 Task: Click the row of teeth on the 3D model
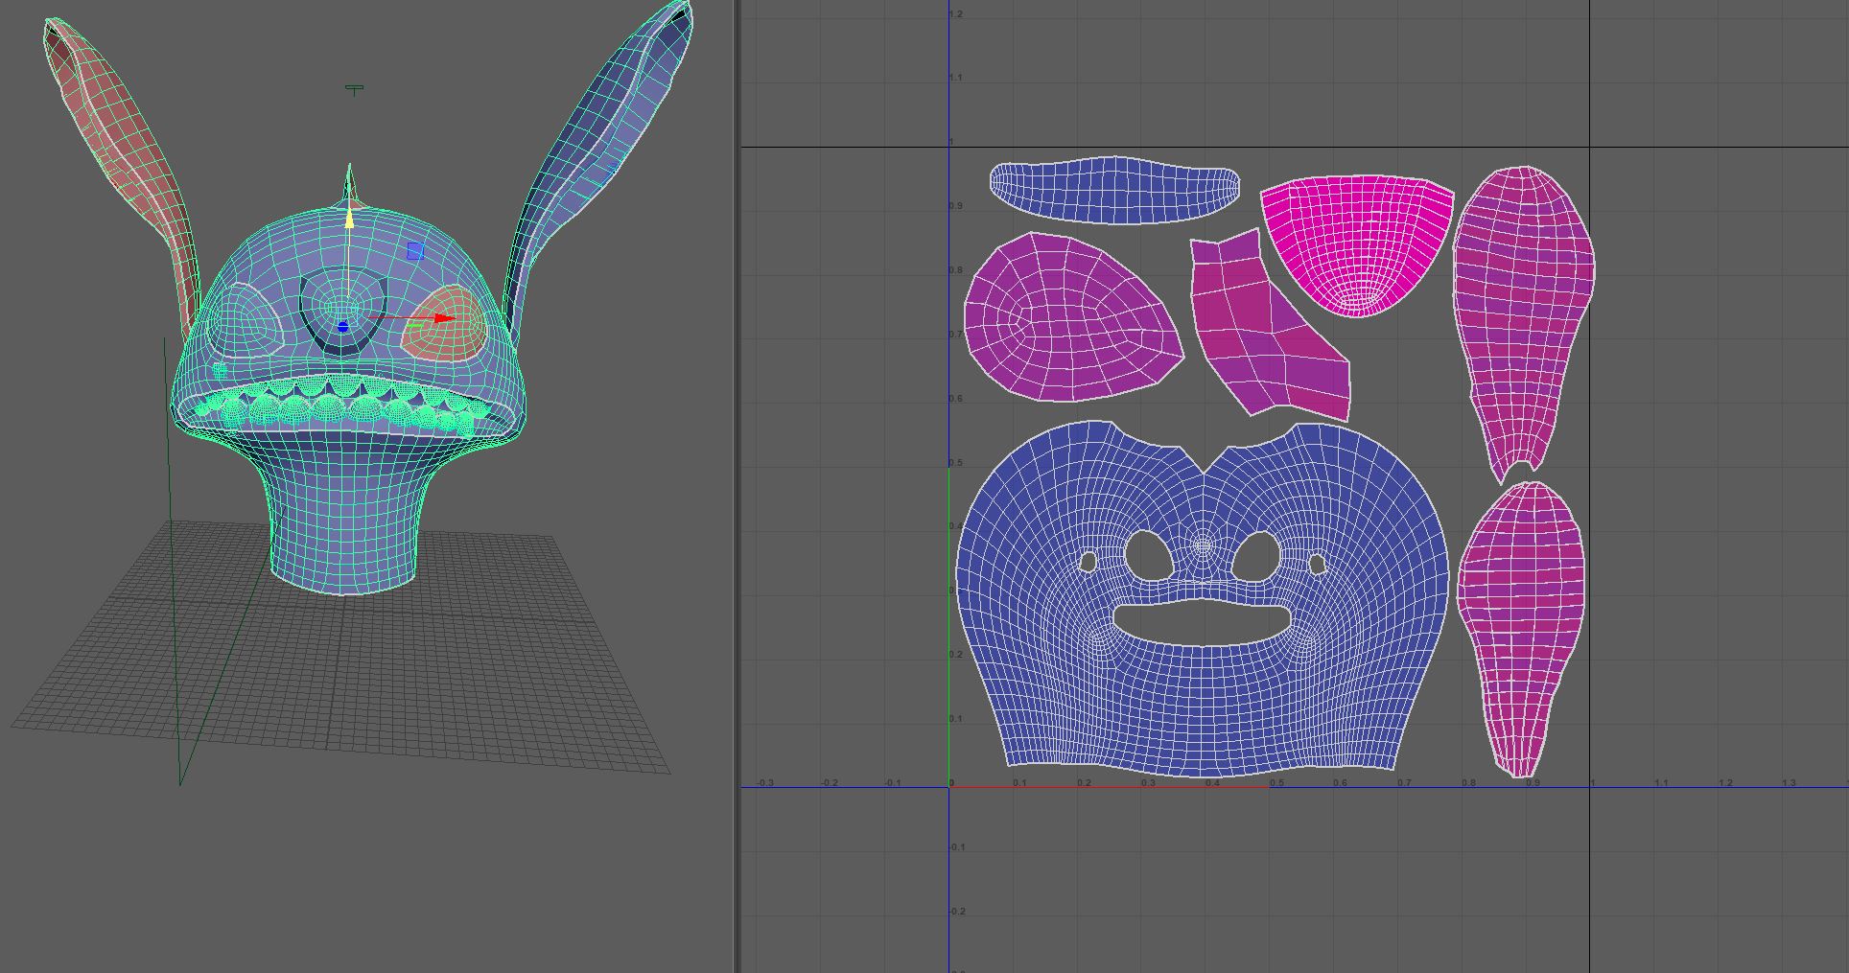tap(345, 405)
